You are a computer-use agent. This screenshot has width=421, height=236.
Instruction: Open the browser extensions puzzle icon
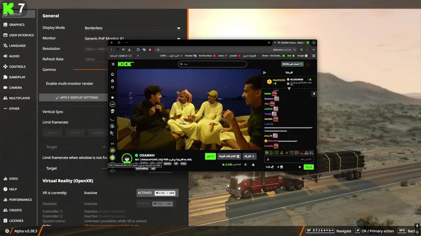(138, 50)
